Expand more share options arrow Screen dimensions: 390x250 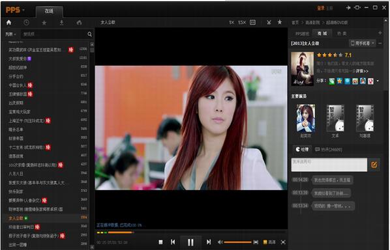tap(378, 81)
